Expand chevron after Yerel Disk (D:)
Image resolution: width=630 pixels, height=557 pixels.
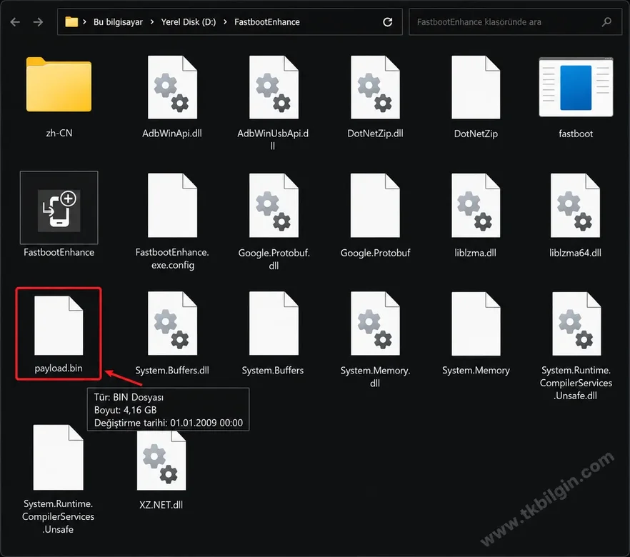(x=225, y=22)
